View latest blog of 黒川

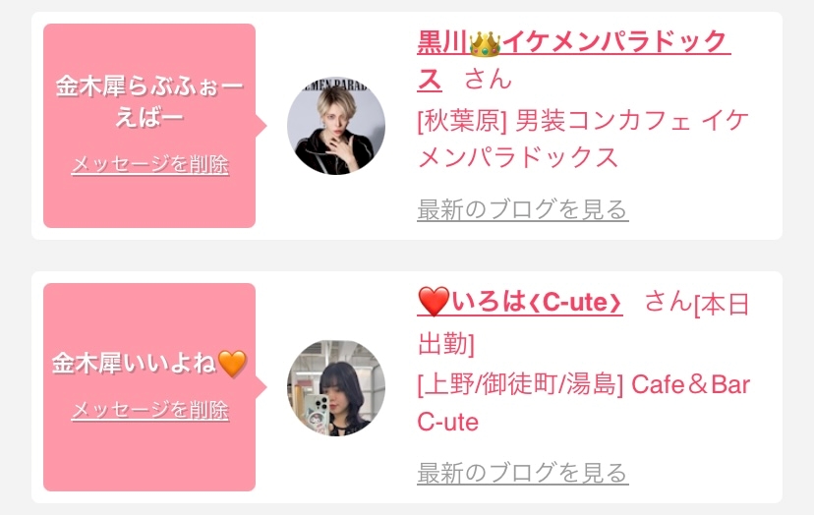point(523,209)
